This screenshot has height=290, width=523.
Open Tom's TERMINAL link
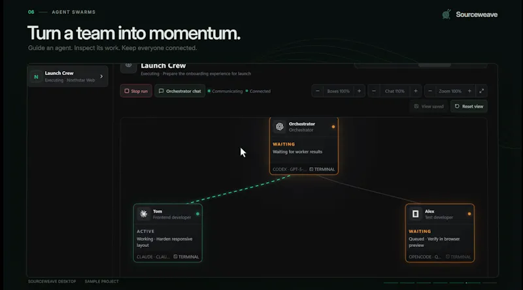(x=186, y=257)
